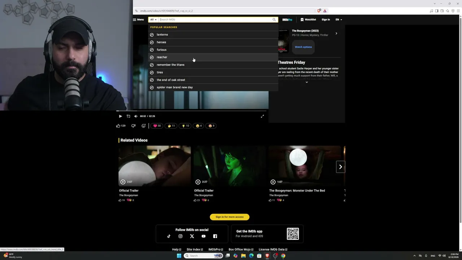Toggle the heart-eyes reaction with 9
The image size is (462, 260).
click(x=212, y=126)
